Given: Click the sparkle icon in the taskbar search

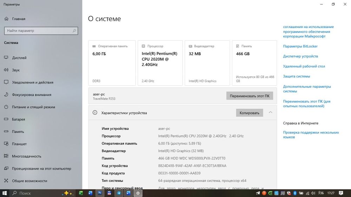Looking at the screenshot, I should click(x=68, y=193).
